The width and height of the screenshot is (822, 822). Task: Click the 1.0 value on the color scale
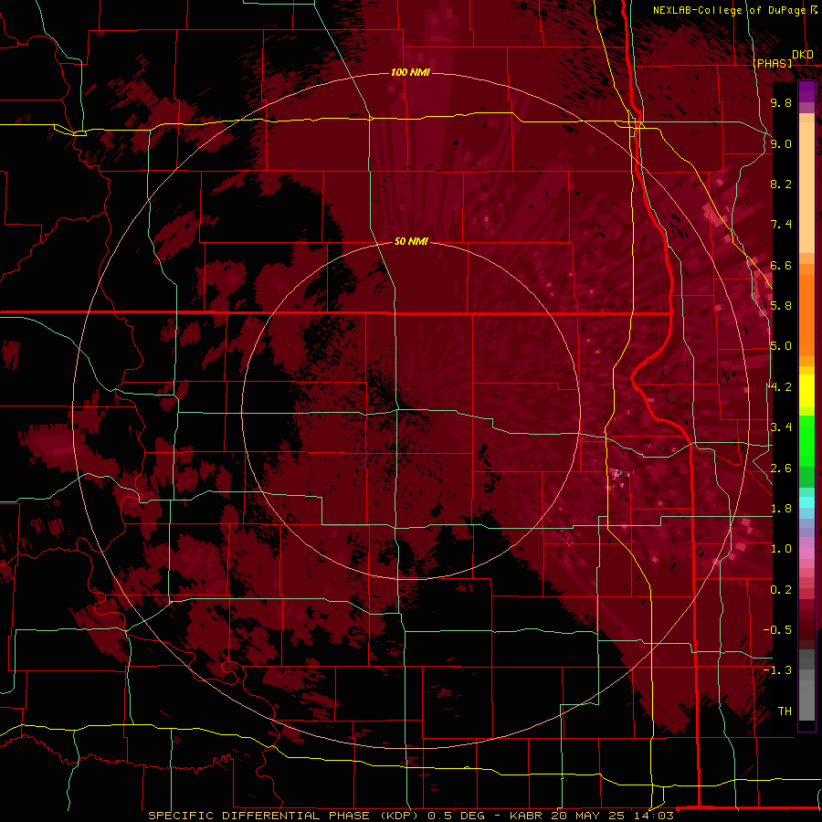click(781, 549)
